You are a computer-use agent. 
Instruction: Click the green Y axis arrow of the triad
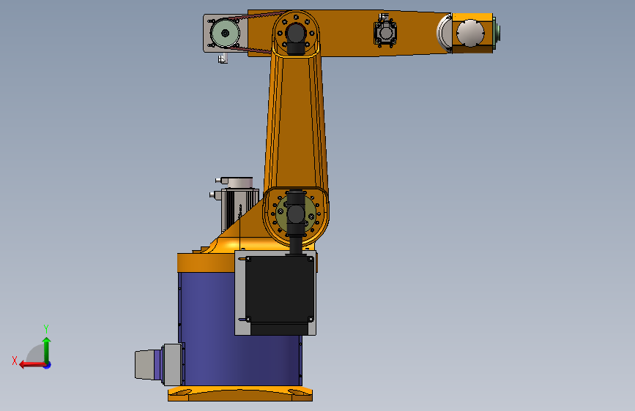coord(47,350)
